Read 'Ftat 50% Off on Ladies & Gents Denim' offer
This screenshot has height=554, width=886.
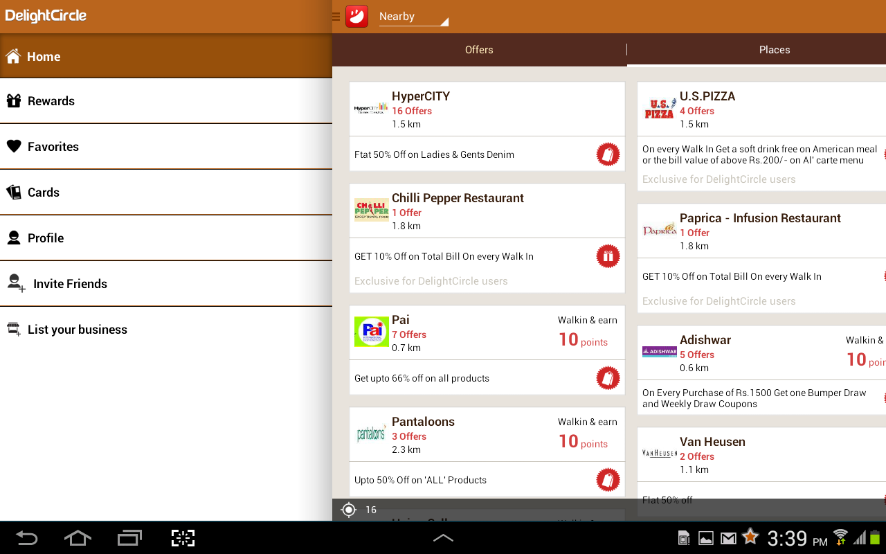click(434, 154)
